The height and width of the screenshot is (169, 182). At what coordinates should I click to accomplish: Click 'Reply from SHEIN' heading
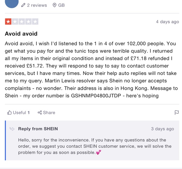click(38, 129)
